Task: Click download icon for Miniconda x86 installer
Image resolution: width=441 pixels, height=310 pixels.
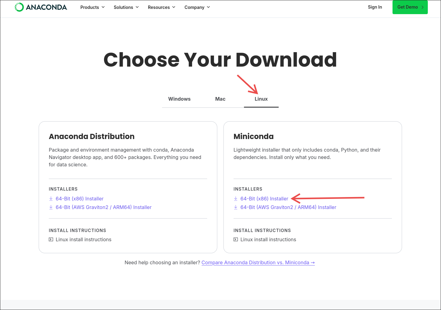Action: [236, 199]
